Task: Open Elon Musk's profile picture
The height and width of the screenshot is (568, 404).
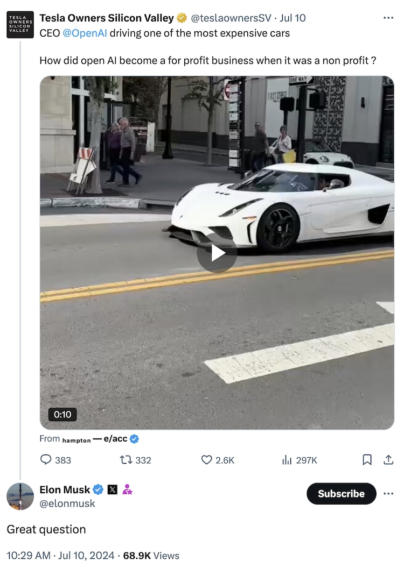Action: (x=20, y=496)
